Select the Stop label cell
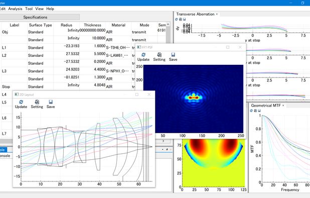This screenshot has width=310, height=198. pos(14,86)
